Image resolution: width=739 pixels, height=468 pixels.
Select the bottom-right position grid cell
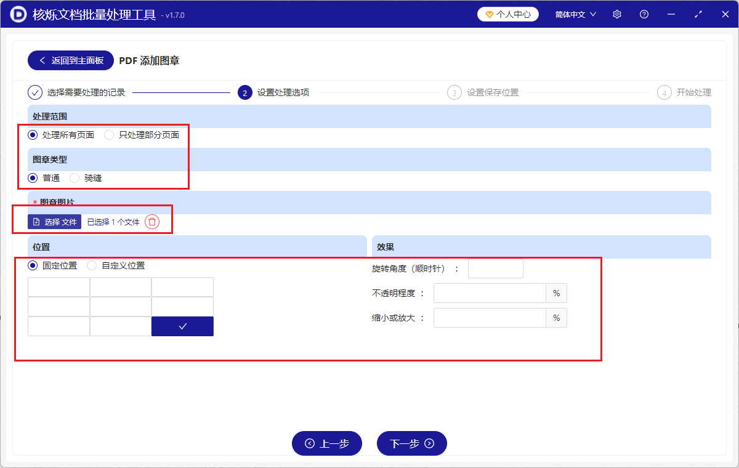pos(182,326)
